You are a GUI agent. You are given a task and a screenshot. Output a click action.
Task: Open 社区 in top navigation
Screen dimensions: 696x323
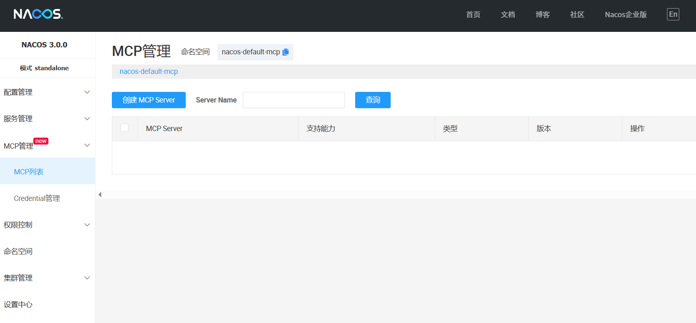(x=577, y=15)
